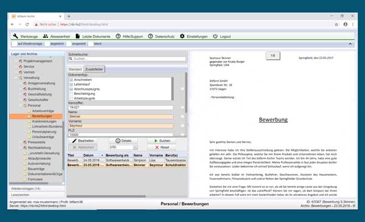Toggle the 'eingestellt' checkbox
Image resolution: width=365 pixels, height=222 pixels.
coord(69,44)
